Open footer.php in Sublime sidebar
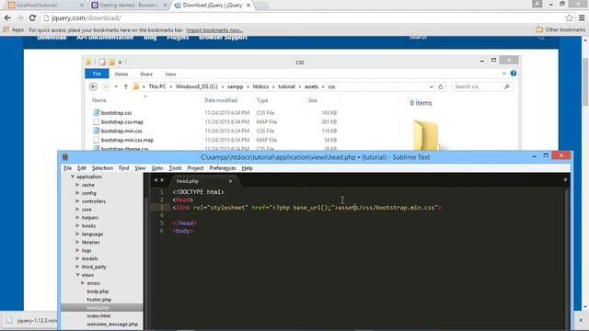The width and height of the screenshot is (589, 331). (98, 300)
